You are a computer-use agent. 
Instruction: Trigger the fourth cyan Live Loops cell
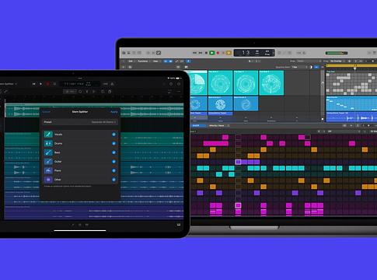coord(271,82)
